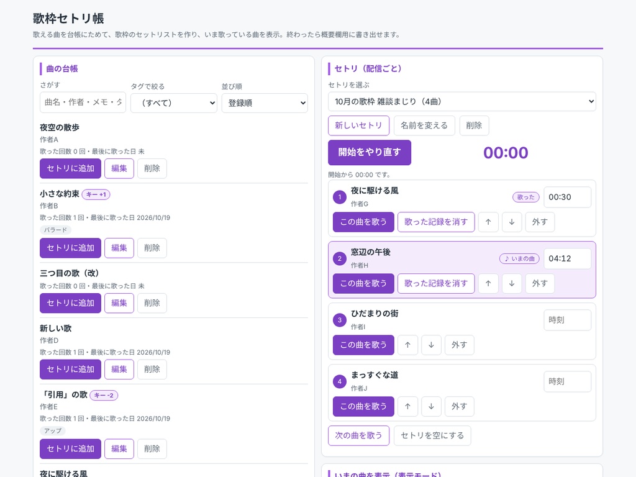Remove 窓辺の午後 from the setlist
The width and height of the screenshot is (636, 477).
[x=540, y=283]
